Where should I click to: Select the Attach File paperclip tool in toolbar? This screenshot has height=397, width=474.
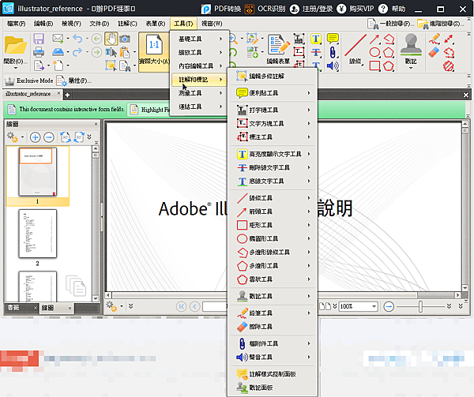(333, 52)
